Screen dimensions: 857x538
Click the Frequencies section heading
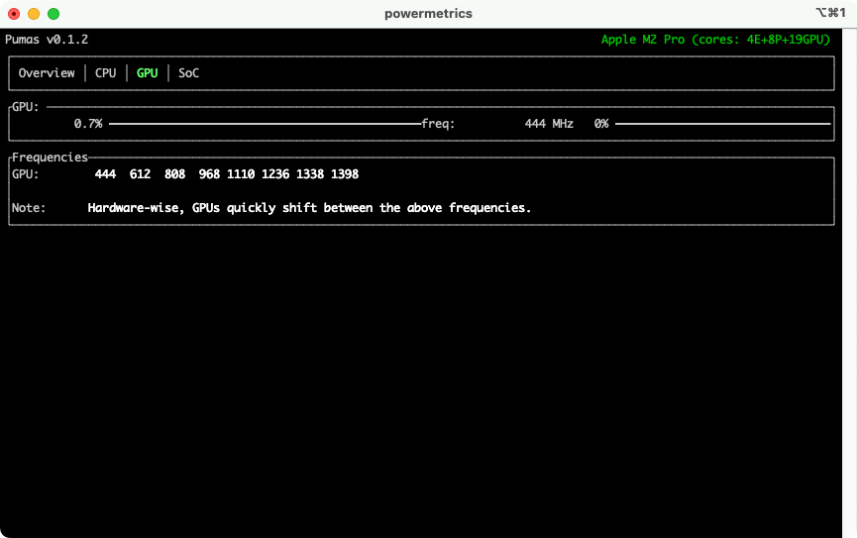50,158
